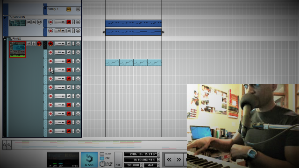Open the A1 lane dropdown
The image size is (299, 168).
click(60, 31)
